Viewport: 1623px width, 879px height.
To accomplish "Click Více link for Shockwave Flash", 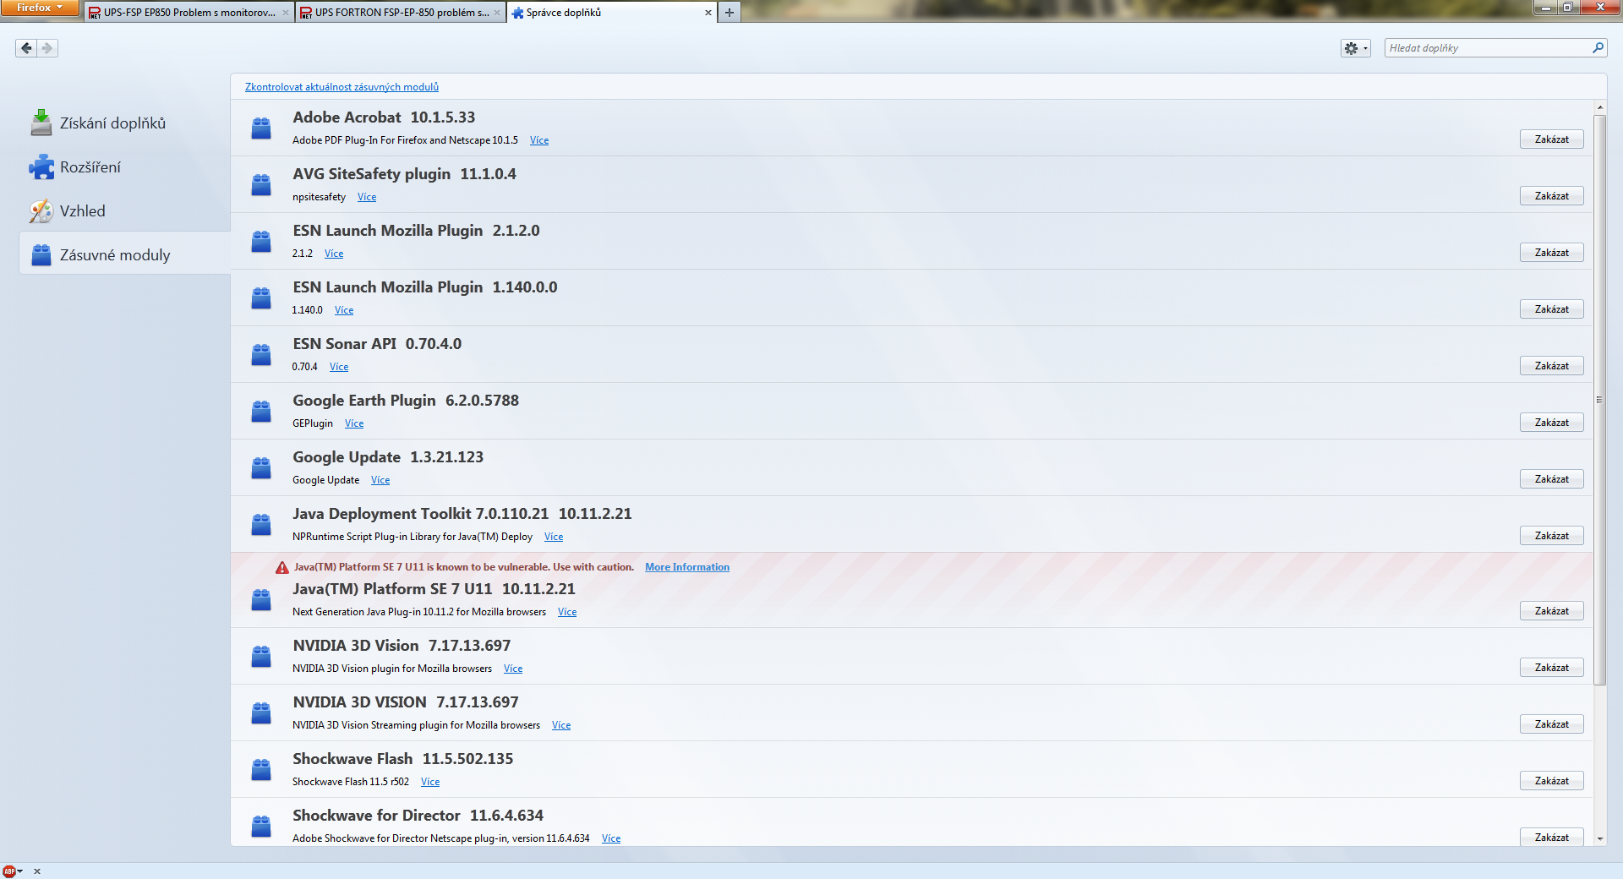I will pyautogui.click(x=430, y=782).
